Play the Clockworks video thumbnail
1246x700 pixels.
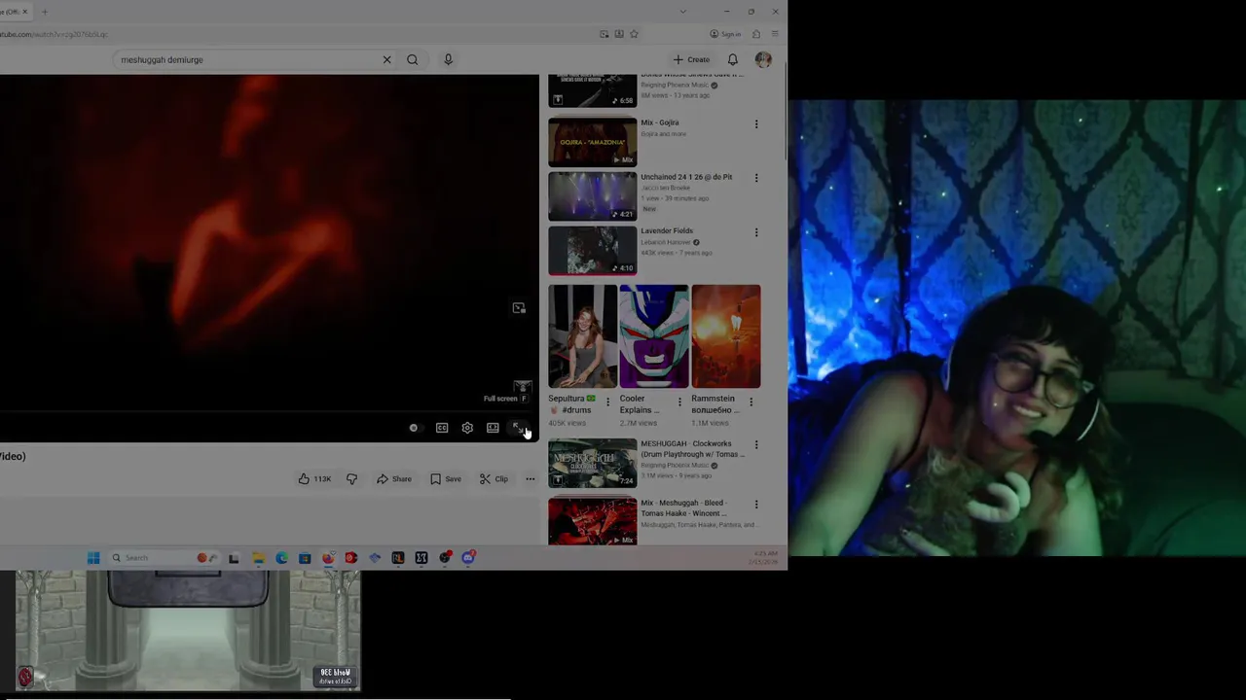pos(592,463)
